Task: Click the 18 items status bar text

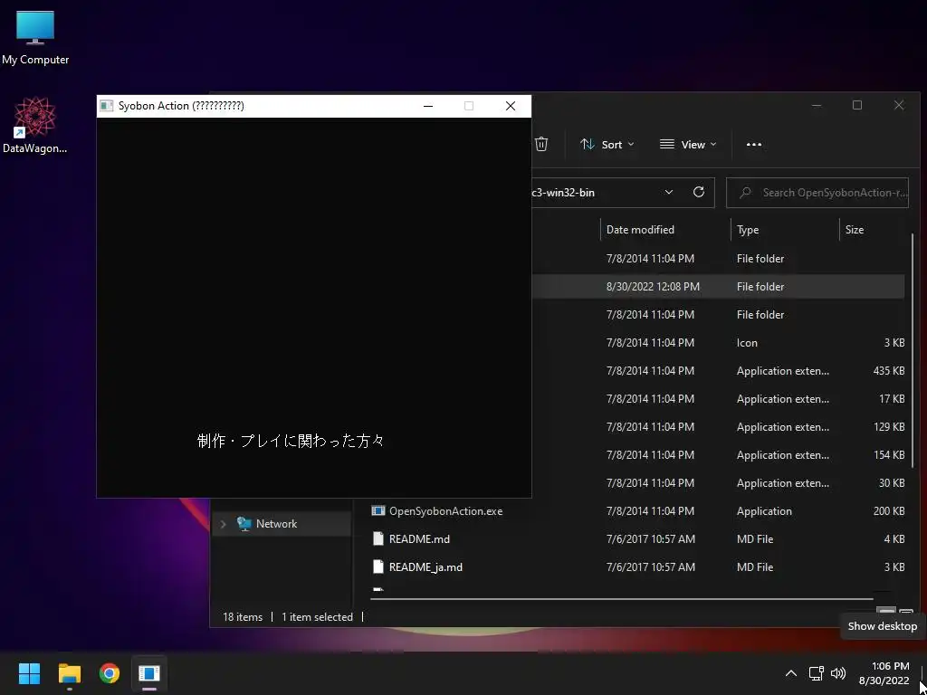Action: click(243, 617)
